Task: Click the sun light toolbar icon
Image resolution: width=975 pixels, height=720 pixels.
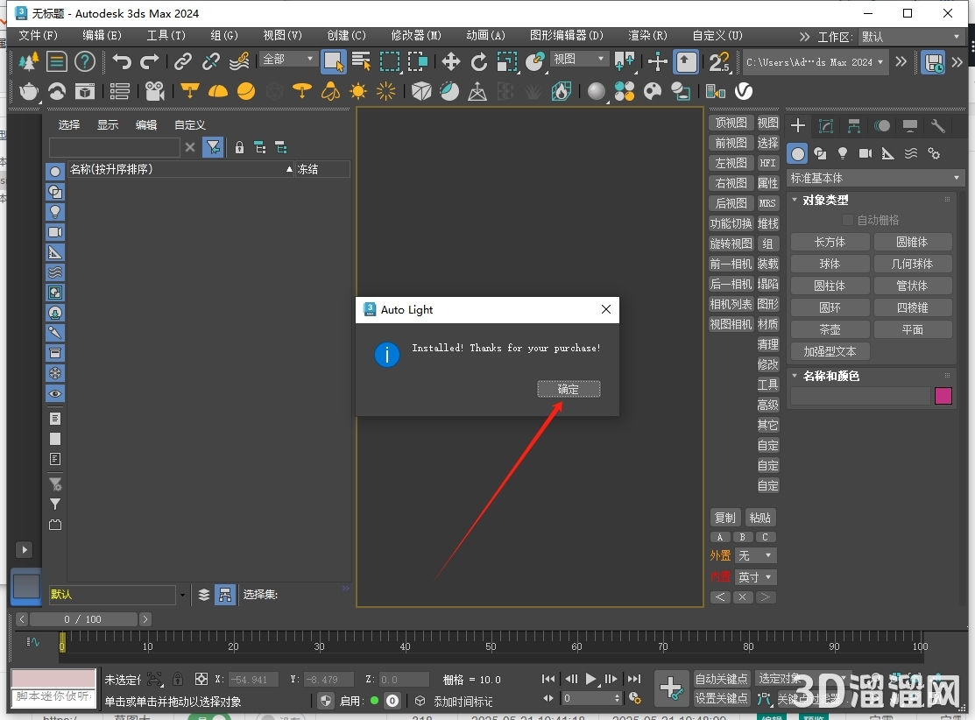Action: tap(358, 92)
